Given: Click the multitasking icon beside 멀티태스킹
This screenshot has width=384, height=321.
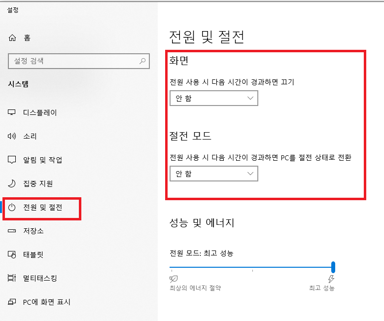Looking at the screenshot, I should point(12,278).
